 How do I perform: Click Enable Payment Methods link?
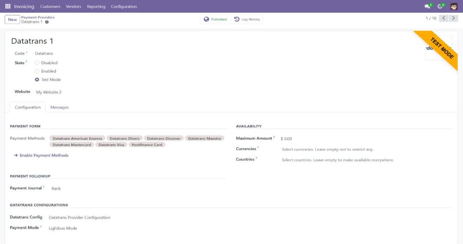click(44, 155)
